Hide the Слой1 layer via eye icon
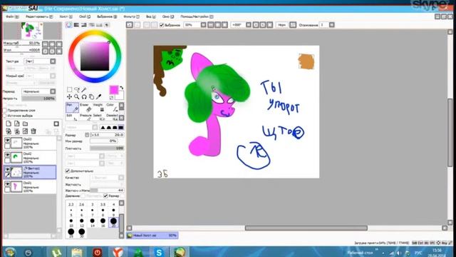The image size is (456, 257). [7, 184]
